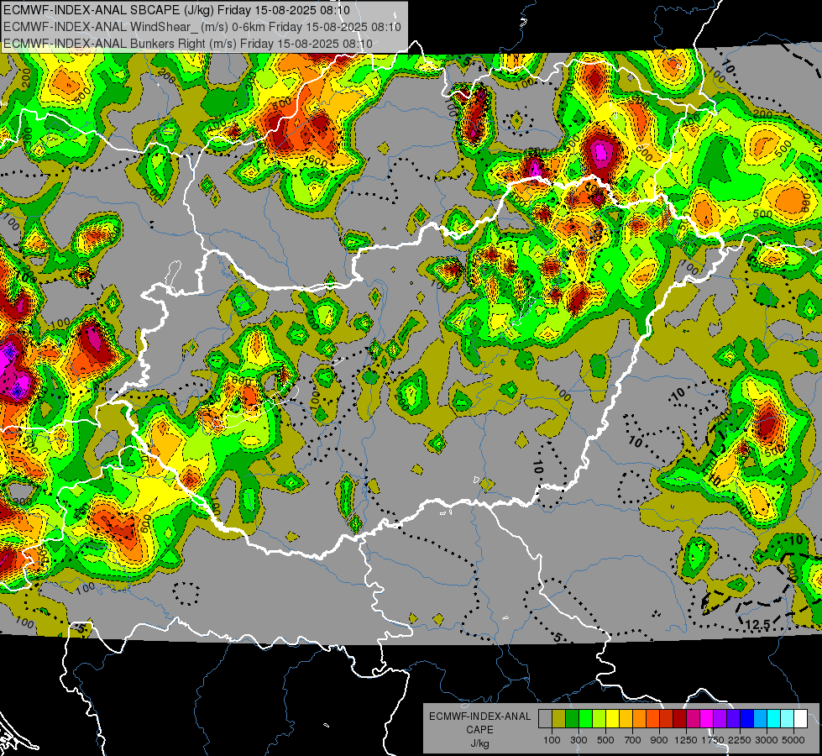Click the 300 tick label in legend
This screenshot has width=822, height=756.
pyautogui.click(x=579, y=740)
